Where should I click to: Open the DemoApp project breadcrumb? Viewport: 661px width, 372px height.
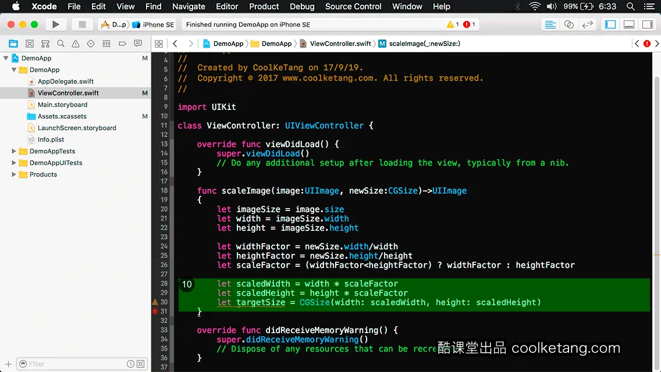click(223, 44)
